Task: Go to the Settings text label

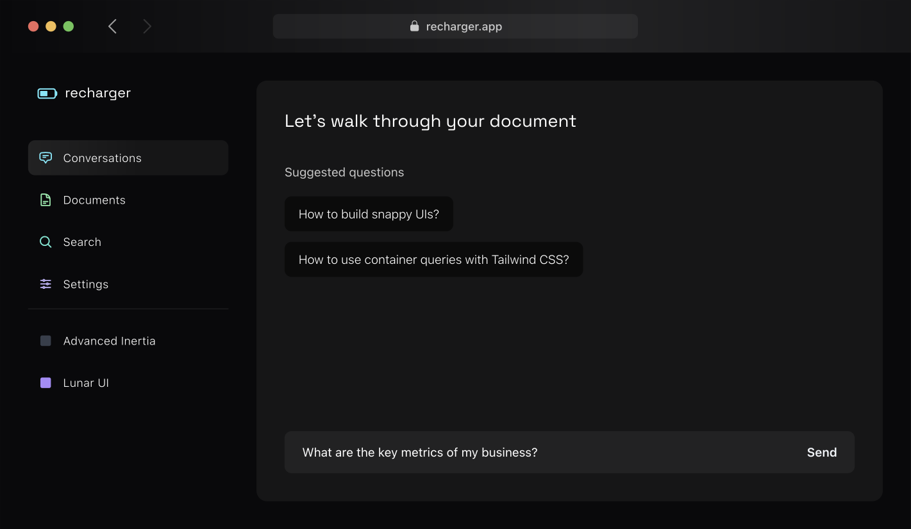Action: (86, 284)
